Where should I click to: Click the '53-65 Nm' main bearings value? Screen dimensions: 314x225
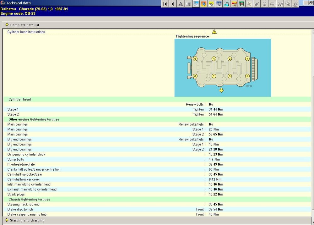pos(216,134)
